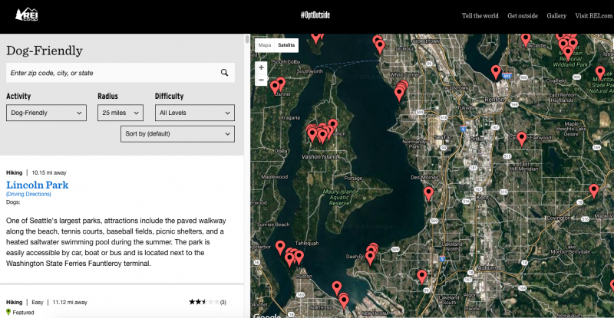Viewport: 614px width, 318px height.
Task: Open Visit REI.com link
Action: coord(593,15)
